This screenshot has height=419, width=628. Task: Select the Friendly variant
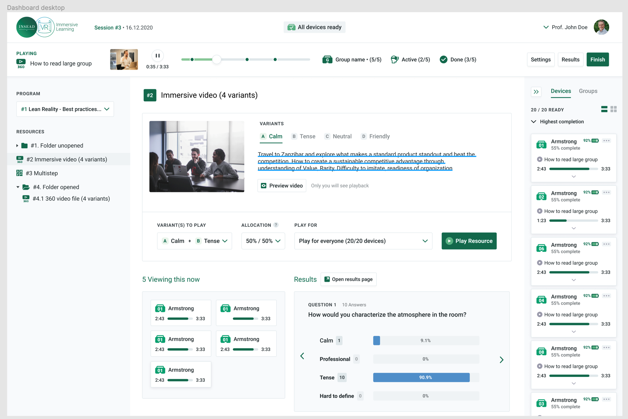coord(375,137)
